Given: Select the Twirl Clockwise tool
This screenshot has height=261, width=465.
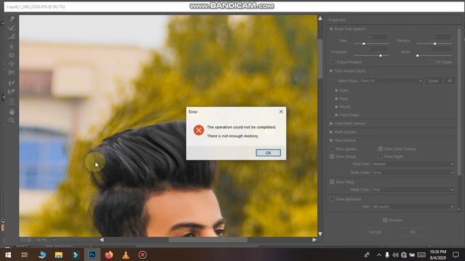Looking at the screenshot, I should [12, 47].
